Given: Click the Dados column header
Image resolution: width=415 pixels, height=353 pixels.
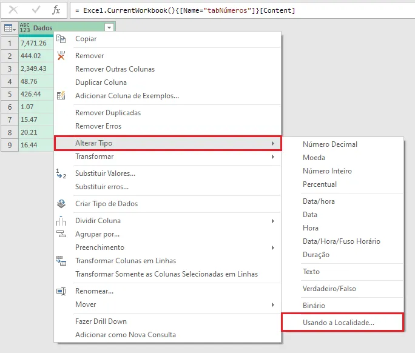Looking at the screenshot, I should coord(67,28).
